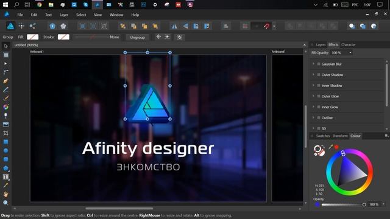The height and width of the screenshot is (219, 390).
Task: Open the Select menu
Action: [x=81, y=15]
